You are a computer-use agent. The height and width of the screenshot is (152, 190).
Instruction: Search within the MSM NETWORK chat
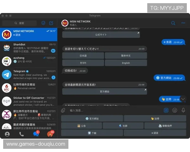(x=173, y=23)
